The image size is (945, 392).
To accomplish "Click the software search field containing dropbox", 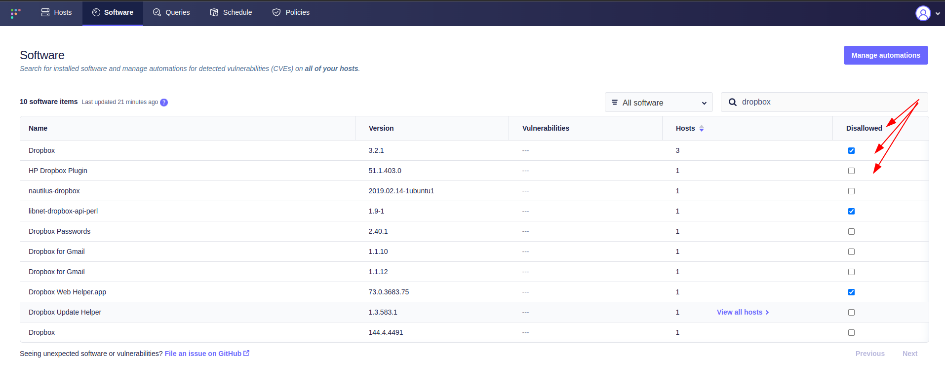I will click(x=824, y=102).
